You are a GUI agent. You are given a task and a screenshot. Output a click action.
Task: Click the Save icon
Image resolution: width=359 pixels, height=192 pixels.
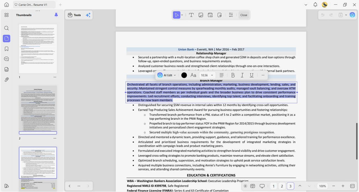pyautogui.click(x=341, y=15)
